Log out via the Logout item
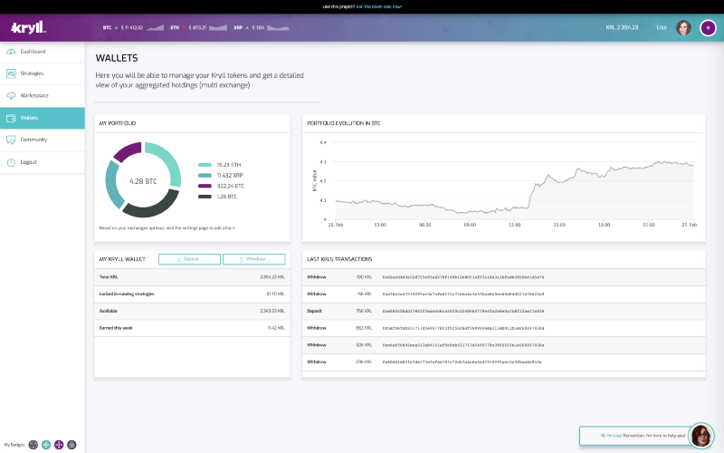The height and width of the screenshot is (453, 724). click(x=42, y=162)
